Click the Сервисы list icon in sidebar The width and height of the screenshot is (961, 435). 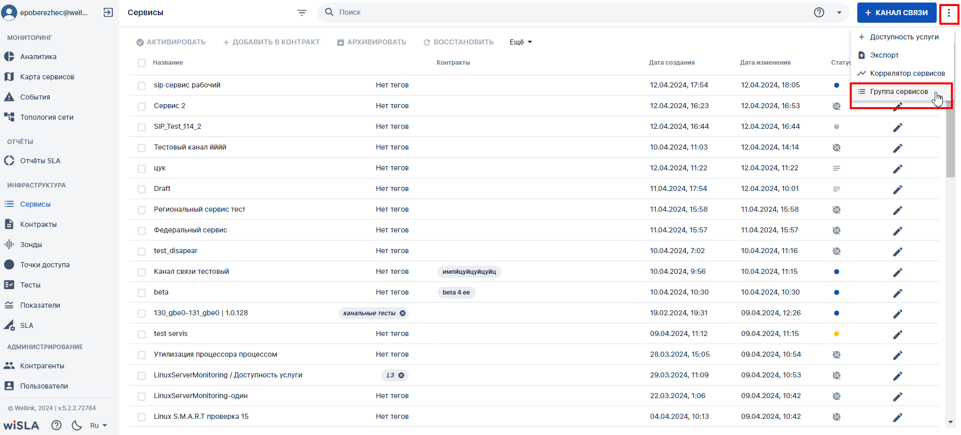[x=9, y=204]
